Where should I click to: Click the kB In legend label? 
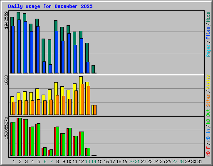point(208,135)
